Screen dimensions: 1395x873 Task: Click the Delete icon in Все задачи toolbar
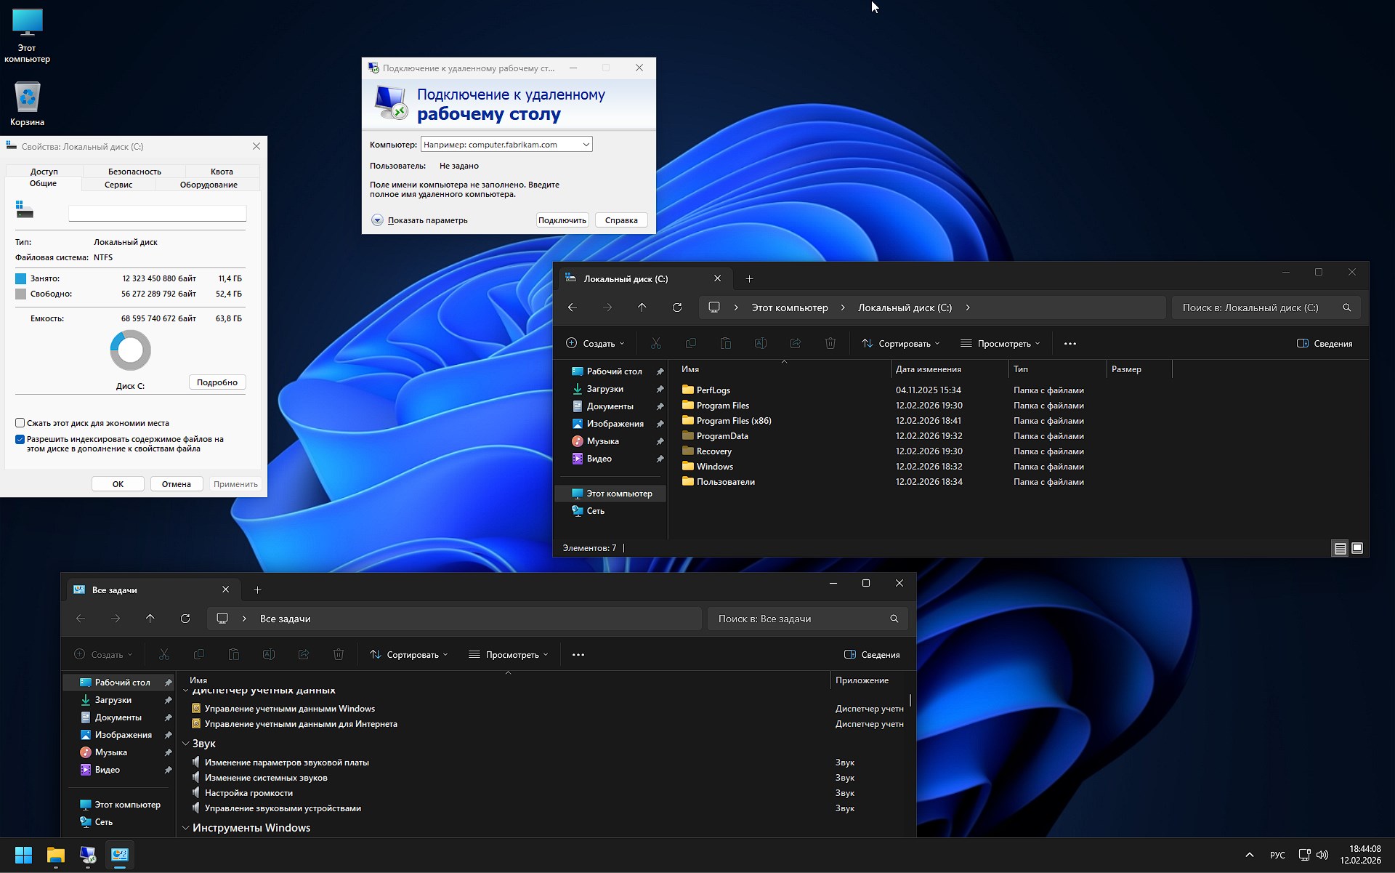[339, 654]
